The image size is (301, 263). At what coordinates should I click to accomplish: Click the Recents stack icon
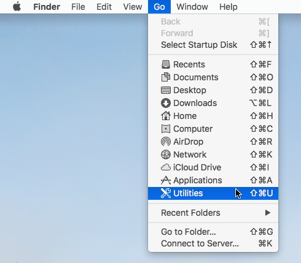click(166, 64)
